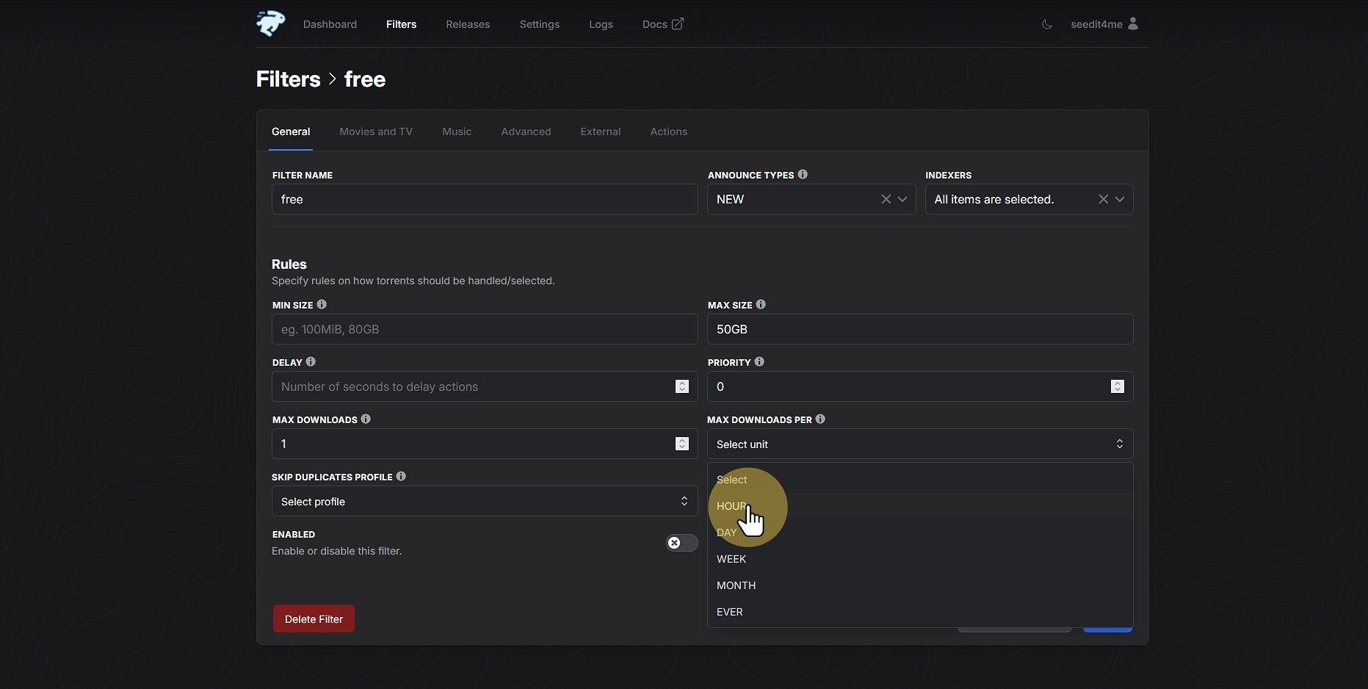Choose HOUR from the unit list
The width and height of the screenshot is (1368, 689).
click(x=920, y=506)
